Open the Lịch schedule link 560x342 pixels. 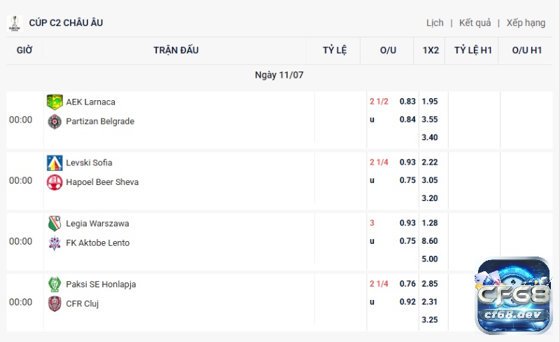(x=435, y=23)
